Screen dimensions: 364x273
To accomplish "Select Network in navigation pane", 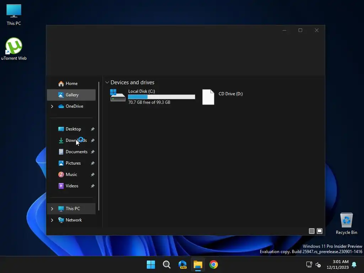I will pyautogui.click(x=71, y=220).
